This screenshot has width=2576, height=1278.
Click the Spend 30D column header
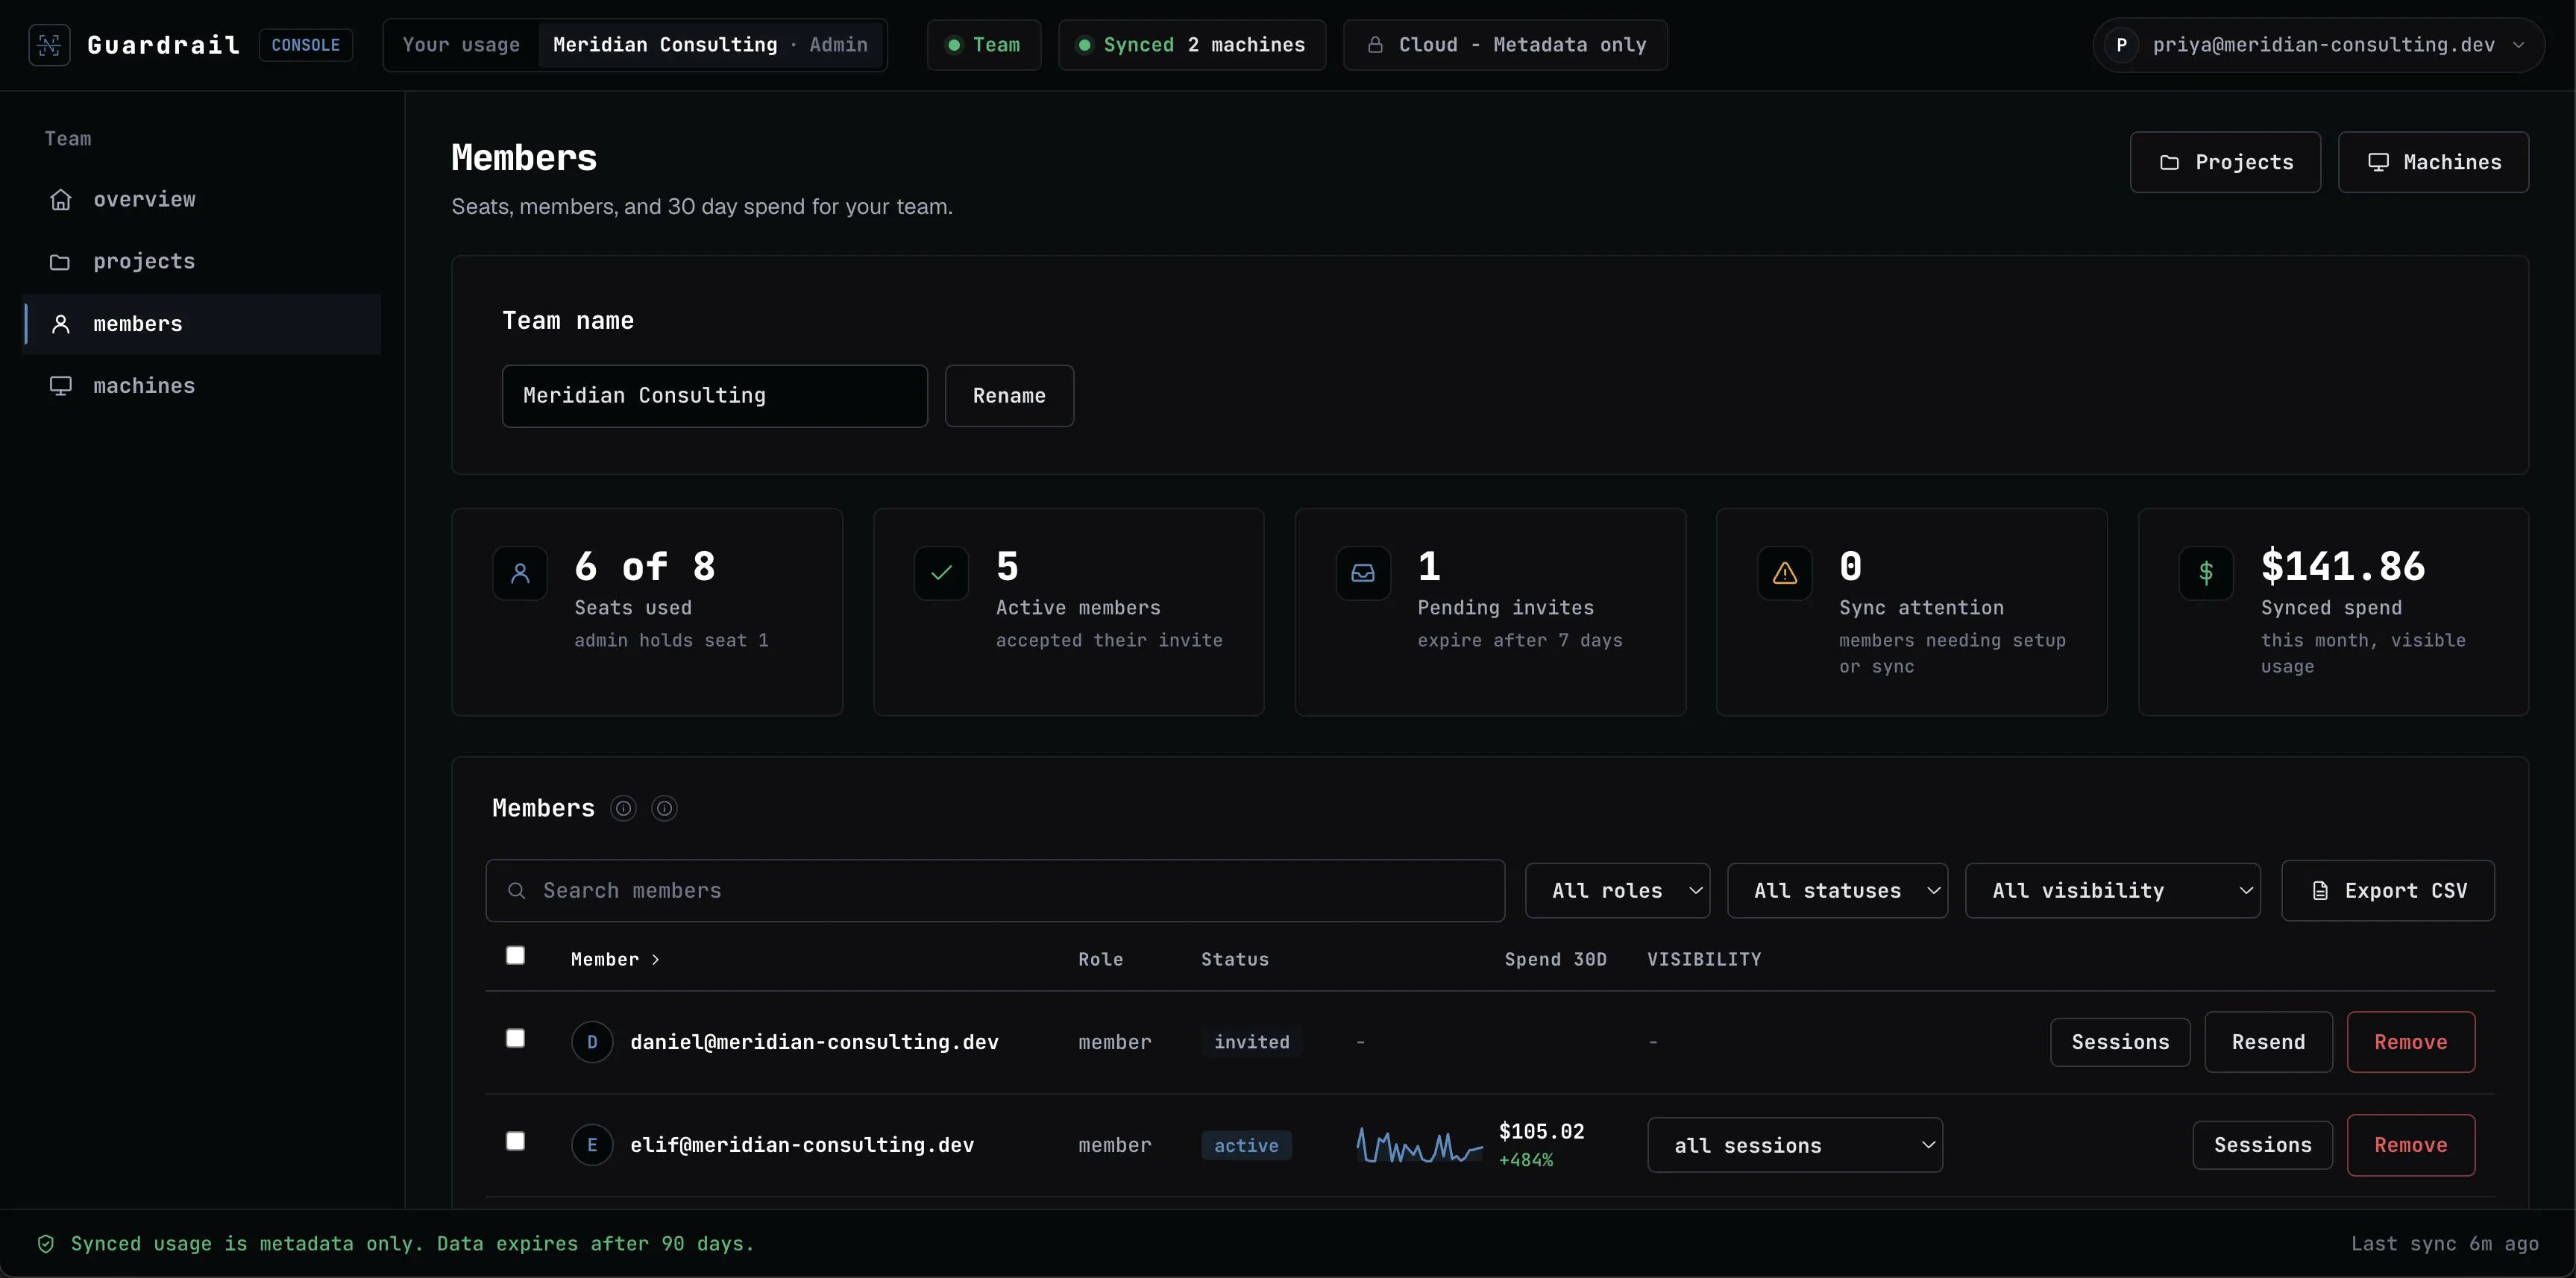(x=1555, y=960)
